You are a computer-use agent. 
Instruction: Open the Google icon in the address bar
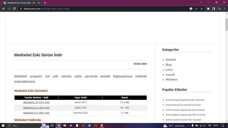(x=191, y=9)
